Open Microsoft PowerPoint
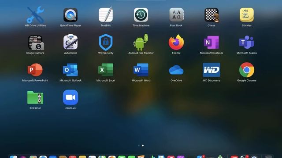This screenshot has height=158, width=282. pyautogui.click(x=35, y=70)
